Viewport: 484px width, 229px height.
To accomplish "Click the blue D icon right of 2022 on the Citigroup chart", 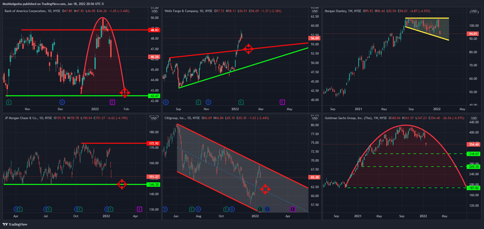I will click(267, 209).
